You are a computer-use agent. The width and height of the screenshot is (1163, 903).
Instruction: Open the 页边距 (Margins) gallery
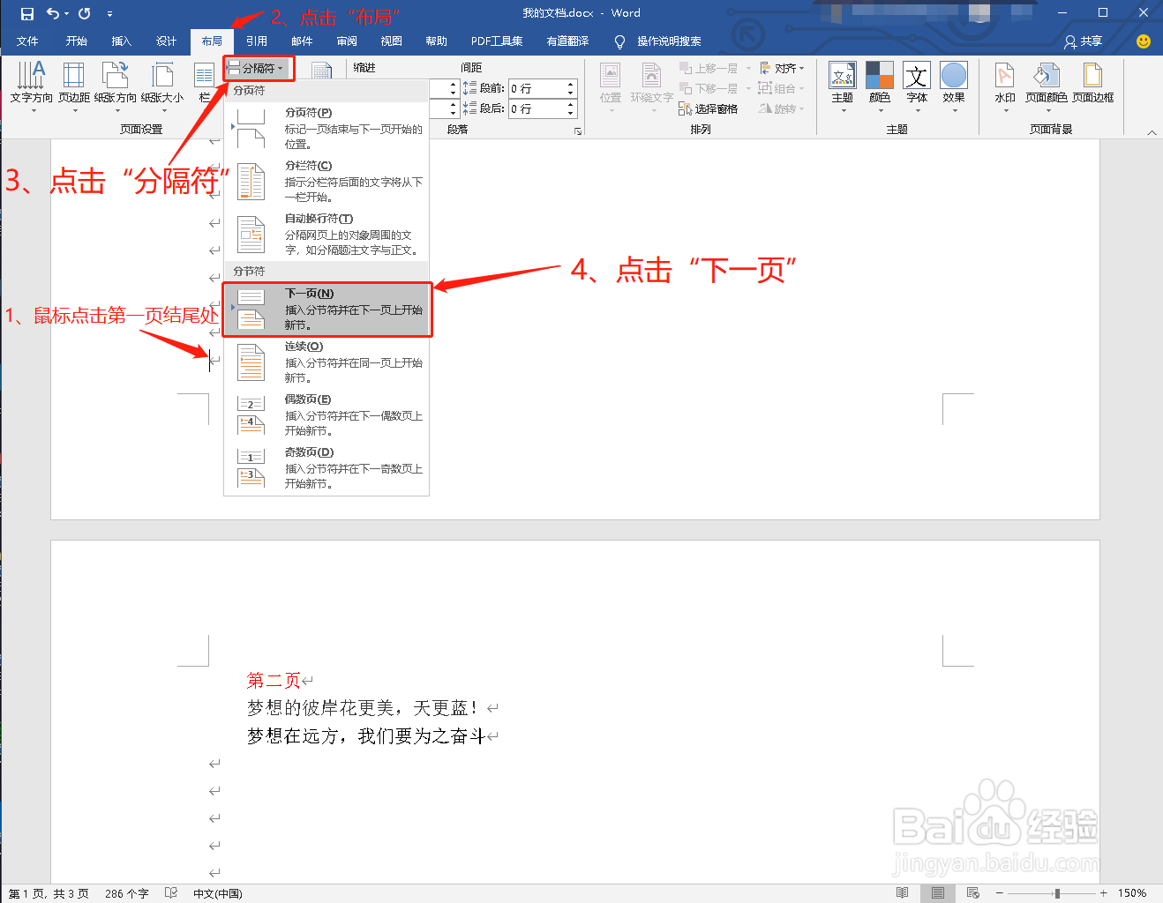click(72, 86)
